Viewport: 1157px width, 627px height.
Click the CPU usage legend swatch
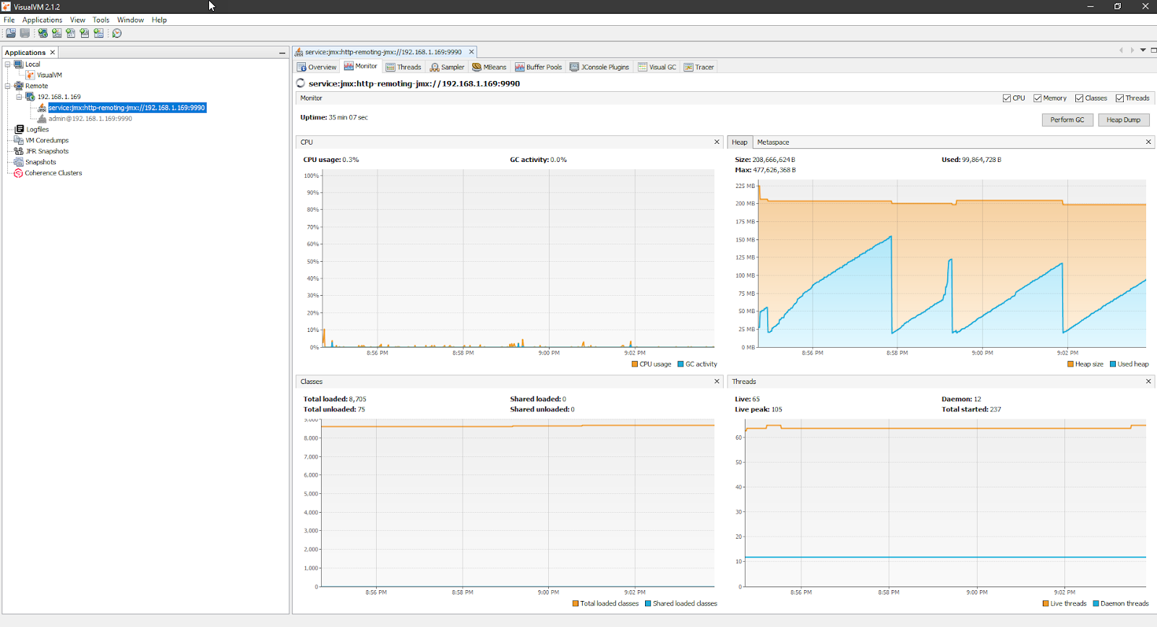634,364
